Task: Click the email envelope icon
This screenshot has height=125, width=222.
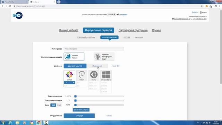Action: click(x=173, y=19)
